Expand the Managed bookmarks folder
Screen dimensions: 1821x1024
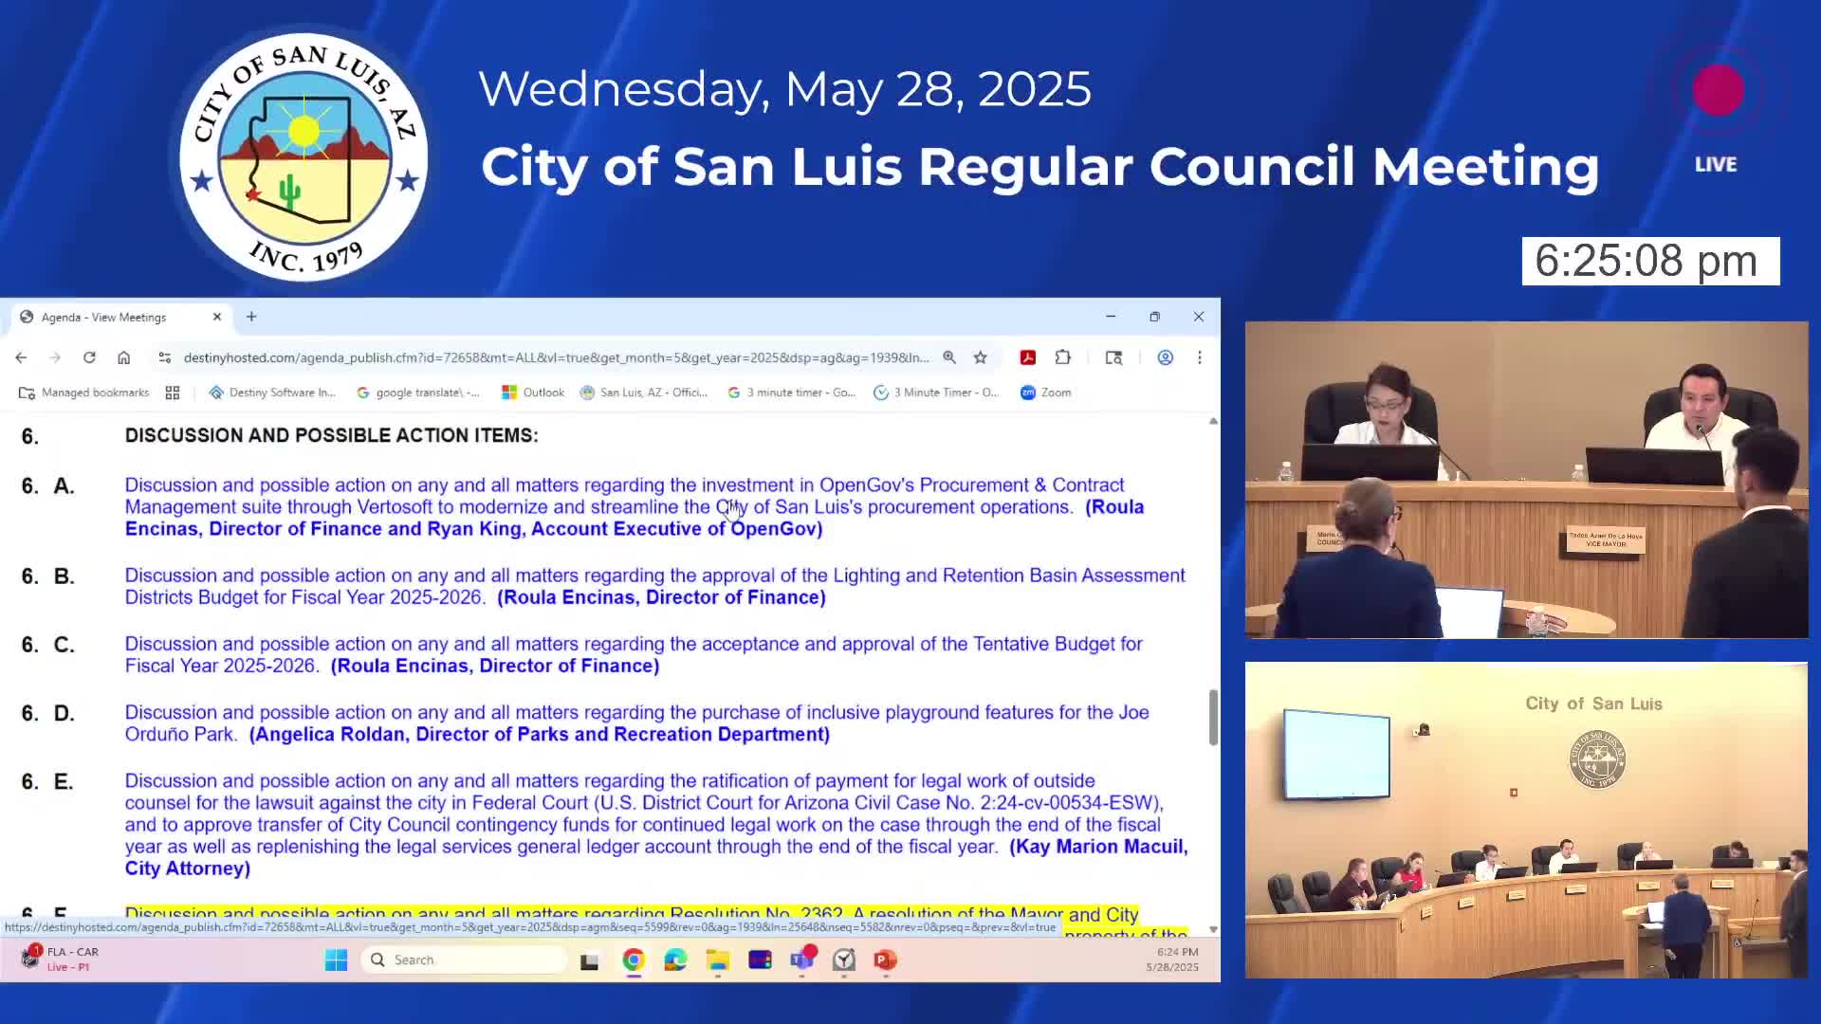(x=84, y=392)
